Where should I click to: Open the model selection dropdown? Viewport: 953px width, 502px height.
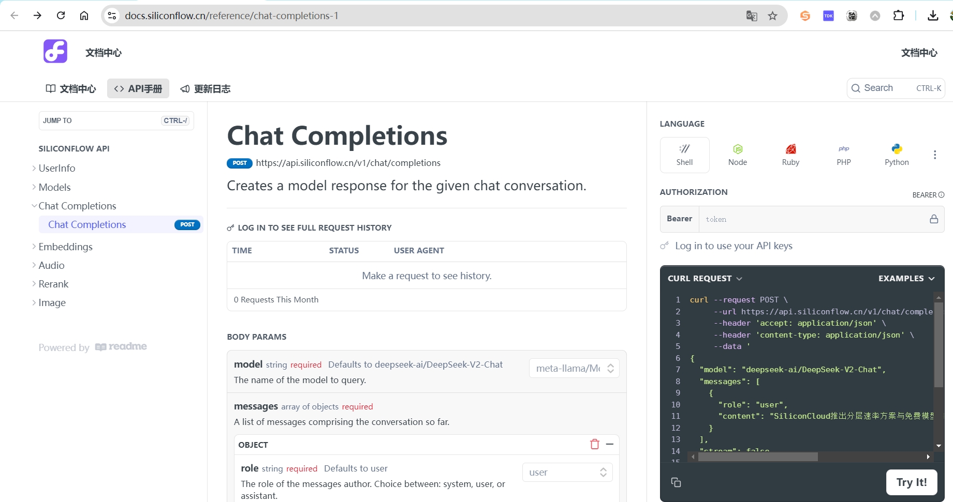coord(574,368)
